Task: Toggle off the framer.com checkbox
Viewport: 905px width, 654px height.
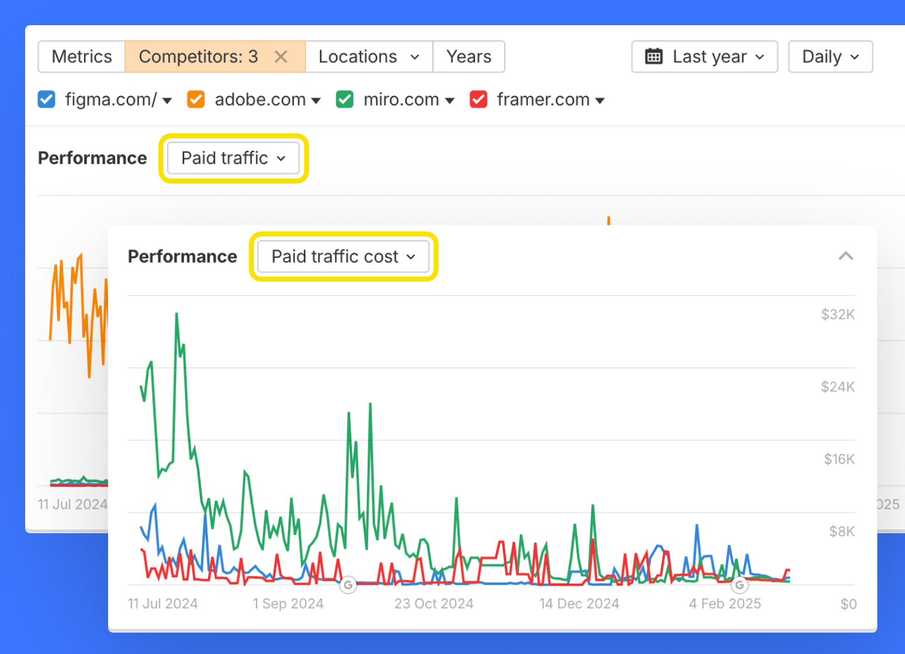Action: (478, 99)
